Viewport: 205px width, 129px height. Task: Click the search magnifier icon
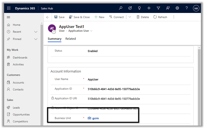[x=120, y=8]
